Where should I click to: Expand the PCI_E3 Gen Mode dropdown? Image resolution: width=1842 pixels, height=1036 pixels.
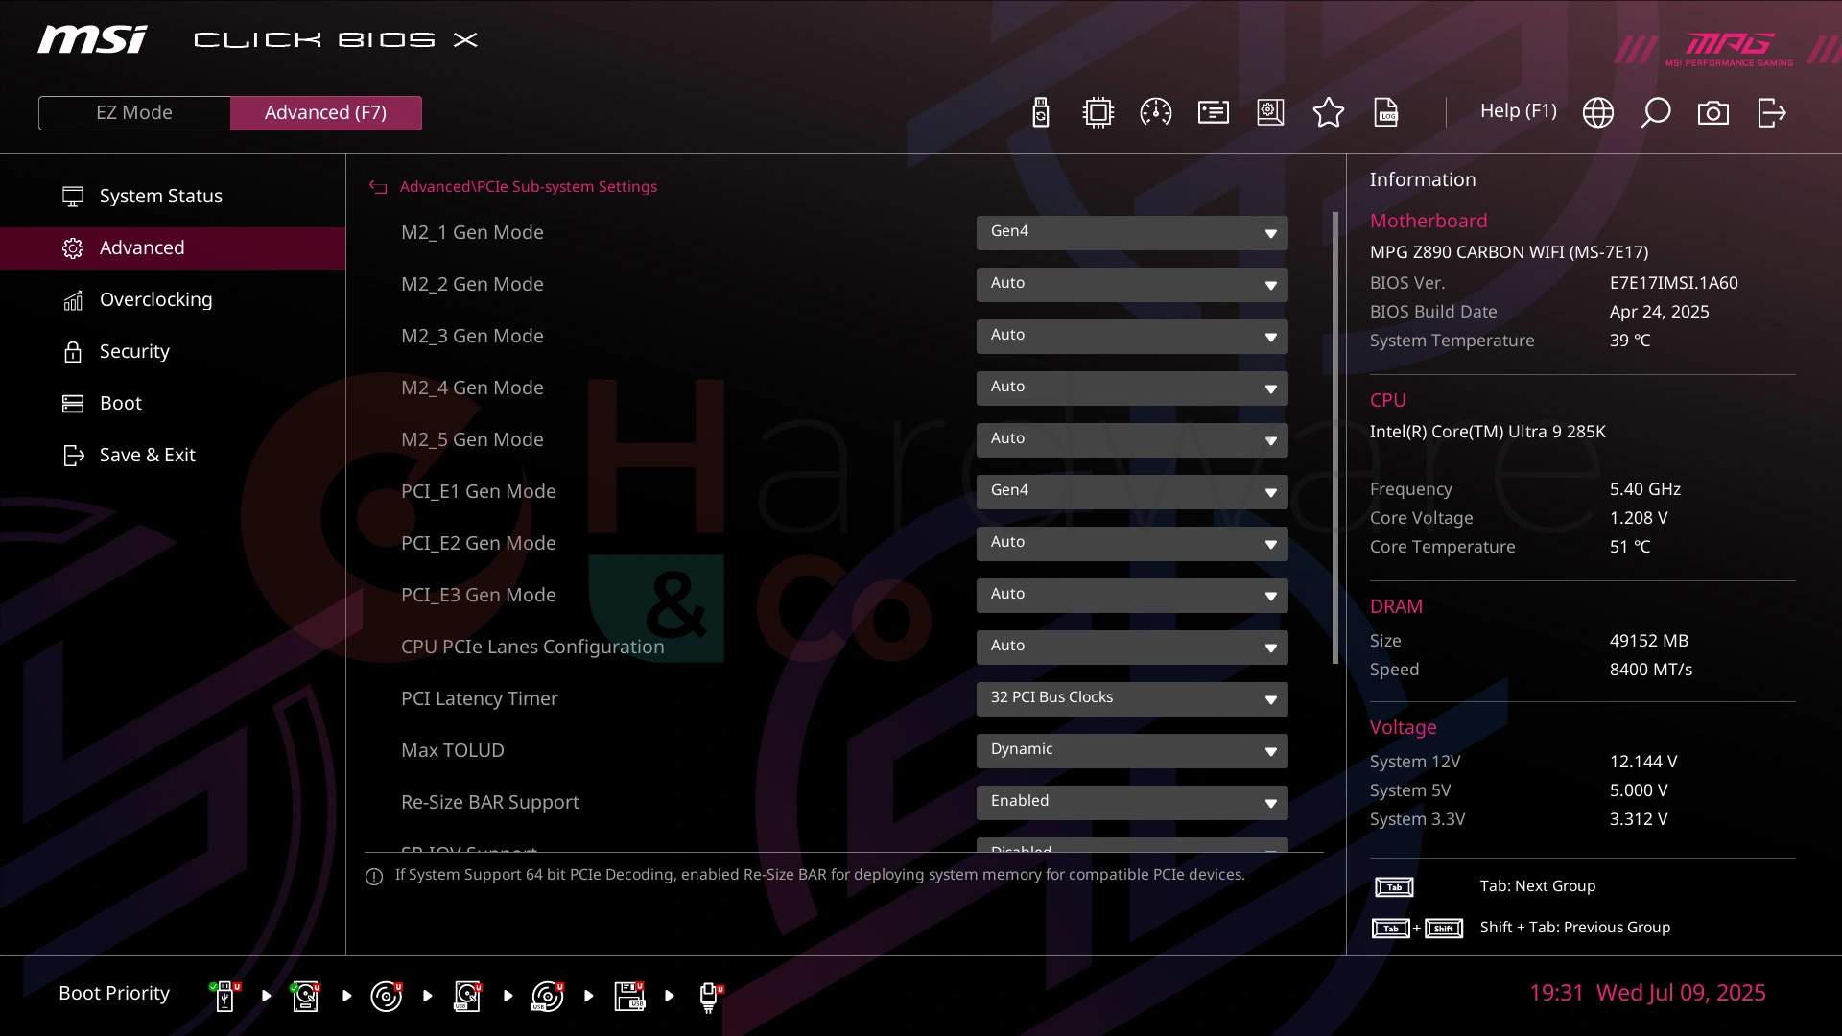pyautogui.click(x=1132, y=595)
